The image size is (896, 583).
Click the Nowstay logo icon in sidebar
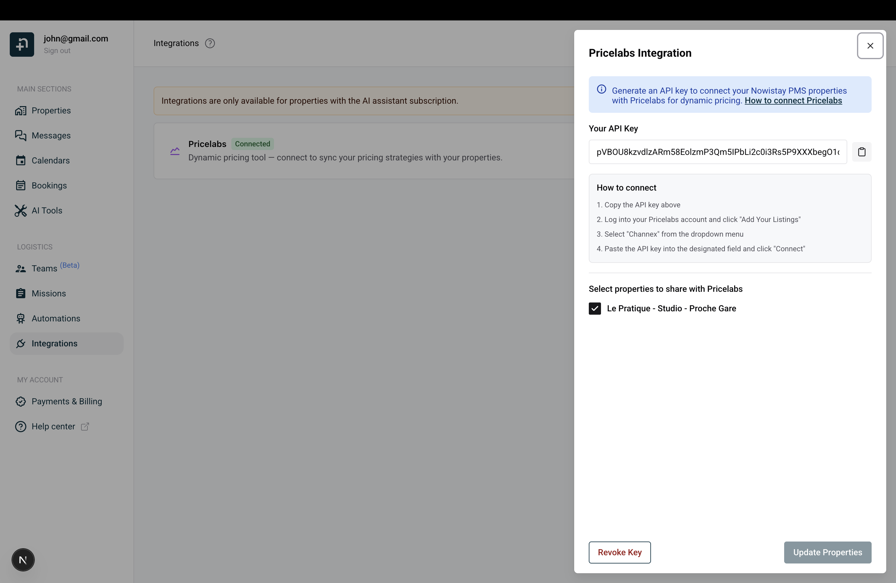(22, 45)
